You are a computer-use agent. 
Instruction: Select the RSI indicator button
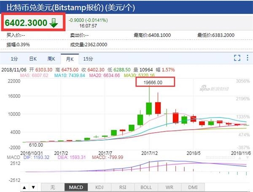[123, 187]
